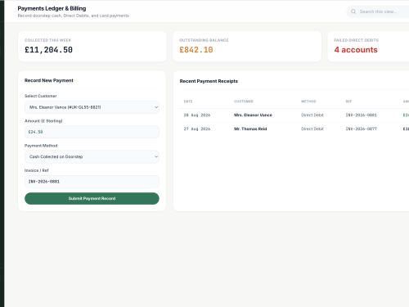
Task: Submit the payment record
Action: (92, 198)
